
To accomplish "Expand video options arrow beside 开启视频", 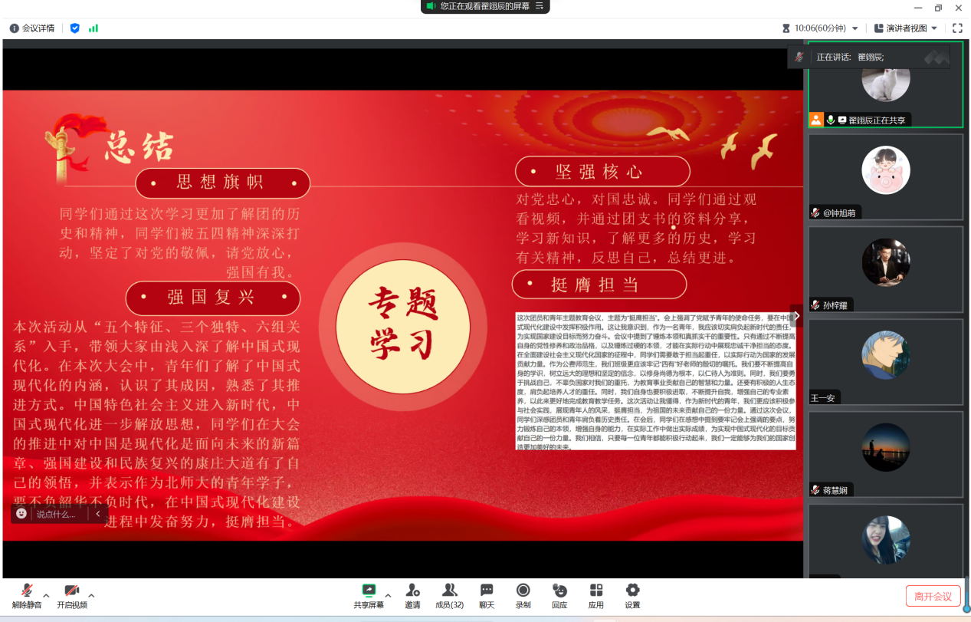I will [x=91, y=595].
